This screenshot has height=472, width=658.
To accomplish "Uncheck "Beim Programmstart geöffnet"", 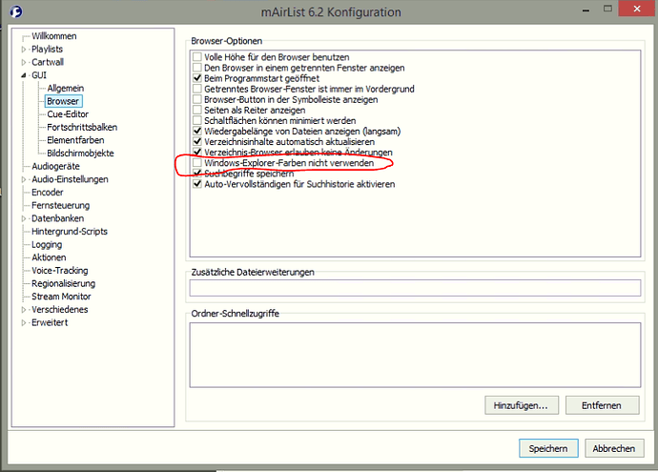I will [x=197, y=78].
